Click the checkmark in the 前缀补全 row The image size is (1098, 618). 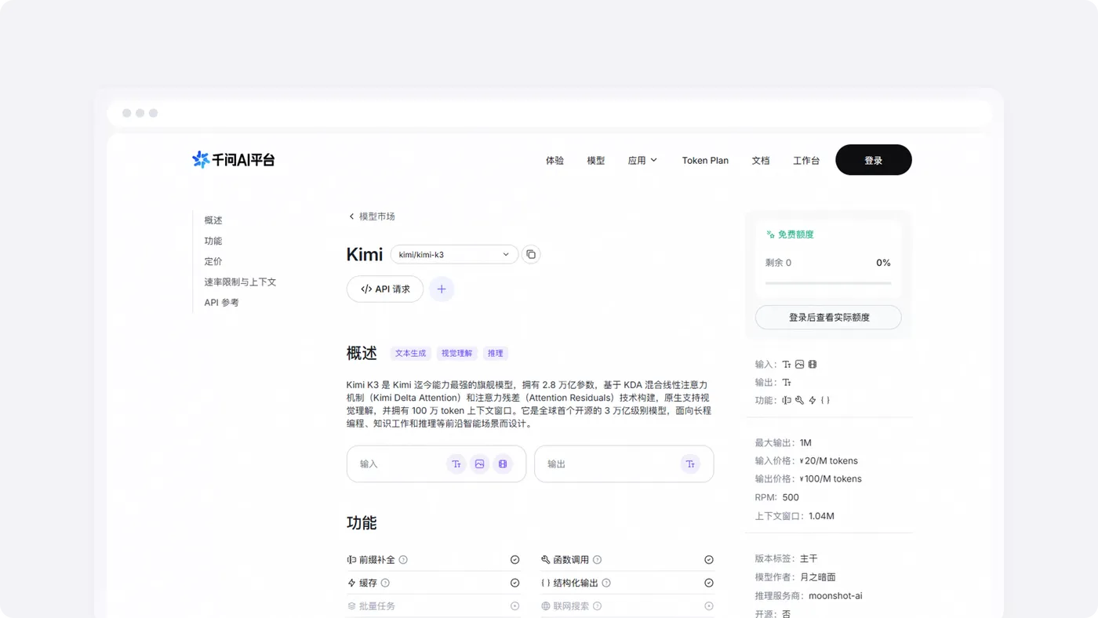point(514,560)
